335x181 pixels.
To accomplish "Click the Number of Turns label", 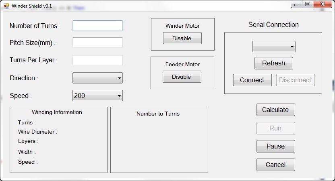I will (x=35, y=26).
